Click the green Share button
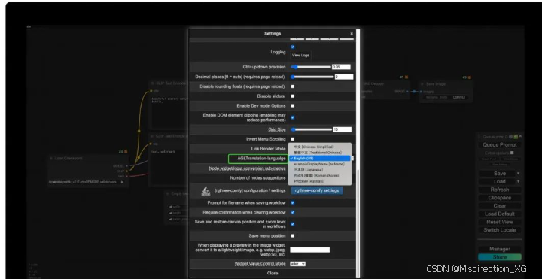The image size is (542, 279). [x=500, y=257]
